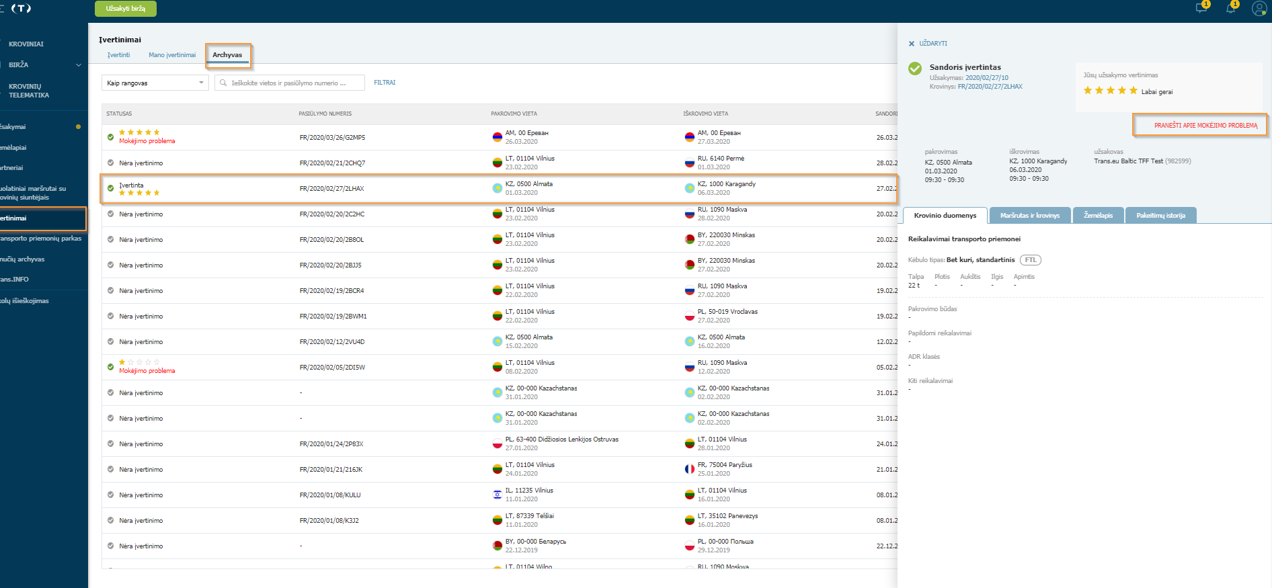This screenshot has height=588, width=1272.
Task: Select the row FR/2020/01/24/2P83X
Action: 500,444
